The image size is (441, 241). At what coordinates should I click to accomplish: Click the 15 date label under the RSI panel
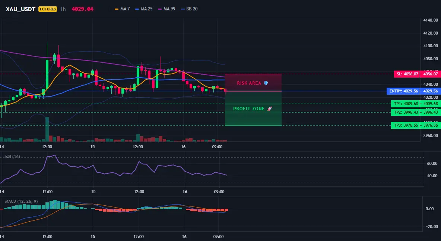coord(93,192)
